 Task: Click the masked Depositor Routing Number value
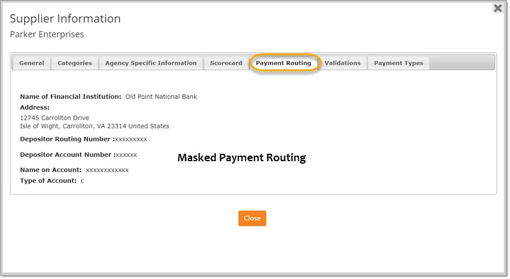point(131,139)
